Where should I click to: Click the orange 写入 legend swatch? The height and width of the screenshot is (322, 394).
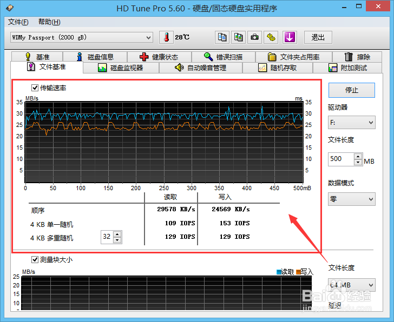298,272
